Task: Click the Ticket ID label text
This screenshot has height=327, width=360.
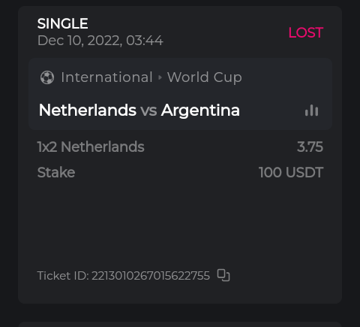Action: 63,276
